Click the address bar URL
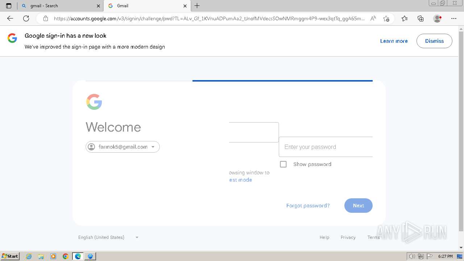Image resolution: width=464 pixels, height=261 pixels. 209,18
